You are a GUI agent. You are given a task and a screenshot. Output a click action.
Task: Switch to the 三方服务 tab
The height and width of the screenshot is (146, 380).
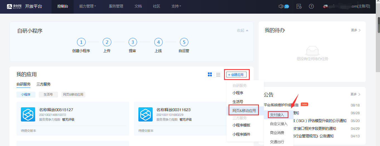[43, 84]
